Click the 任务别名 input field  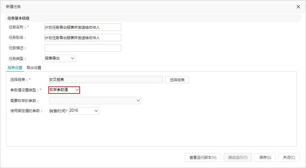click(x=83, y=38)
